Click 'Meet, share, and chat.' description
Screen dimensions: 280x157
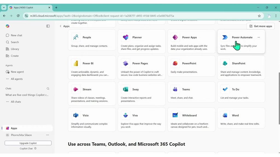click(182, 98)
